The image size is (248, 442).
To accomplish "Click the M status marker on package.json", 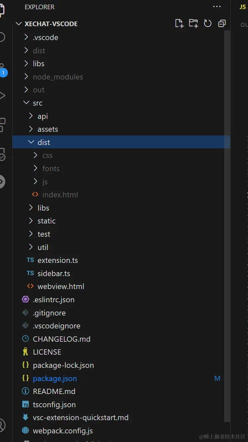I will tap(217, 378).
